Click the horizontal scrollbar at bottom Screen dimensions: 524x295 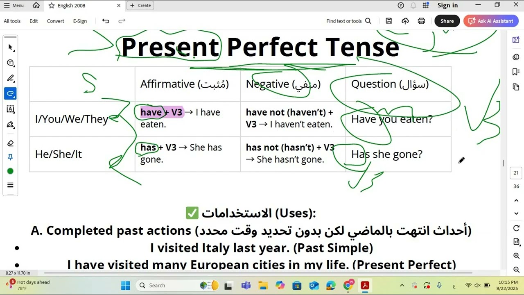[258, 273]
